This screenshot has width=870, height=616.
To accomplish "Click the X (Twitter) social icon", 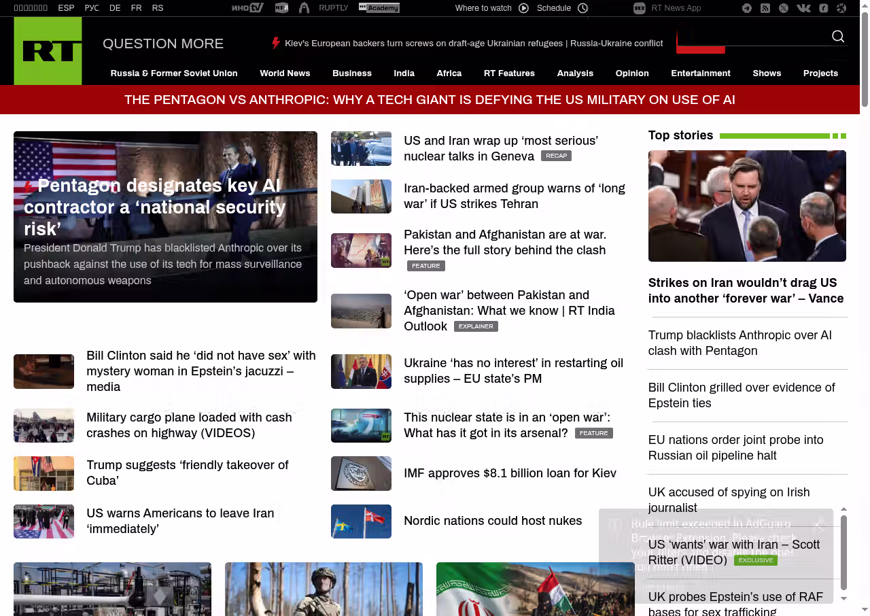I will point(784,8).
